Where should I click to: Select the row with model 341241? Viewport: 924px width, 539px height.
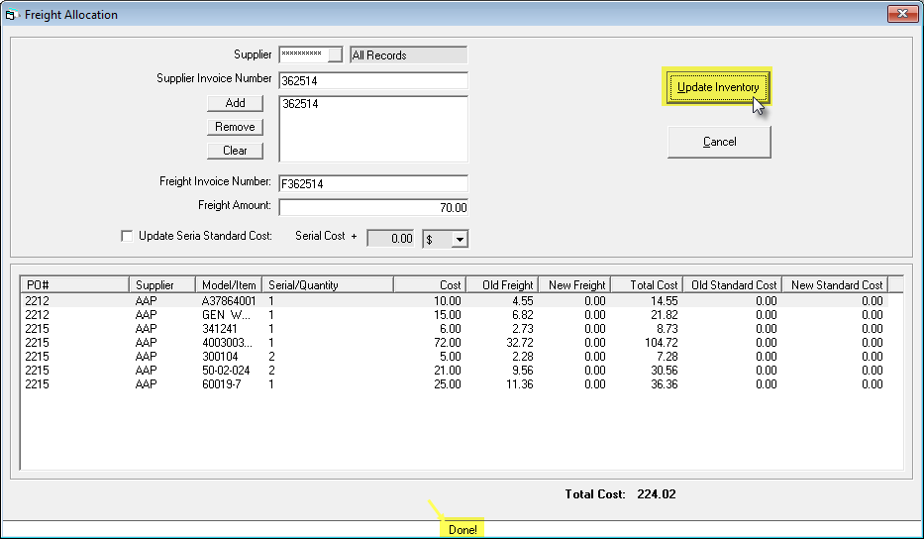pos(454,329)
